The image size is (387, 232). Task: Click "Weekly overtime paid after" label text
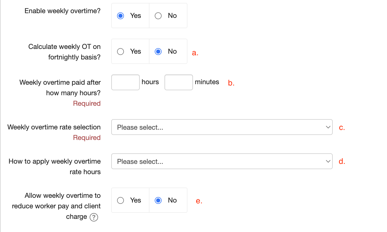click(x=60, y=83)
